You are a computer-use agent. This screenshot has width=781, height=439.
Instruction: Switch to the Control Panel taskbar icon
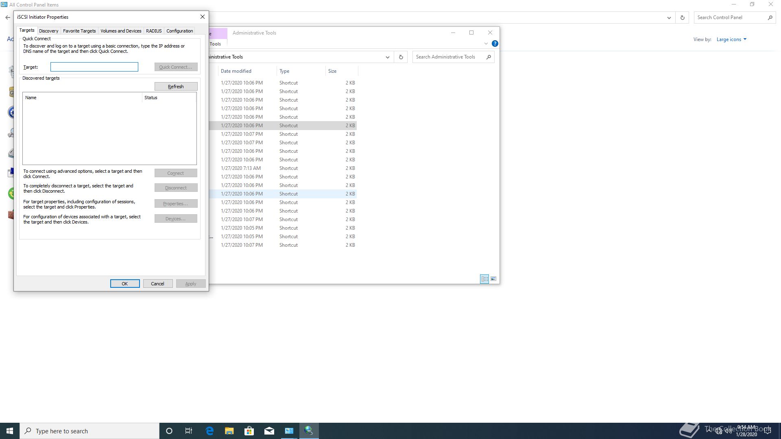point(289,431)
